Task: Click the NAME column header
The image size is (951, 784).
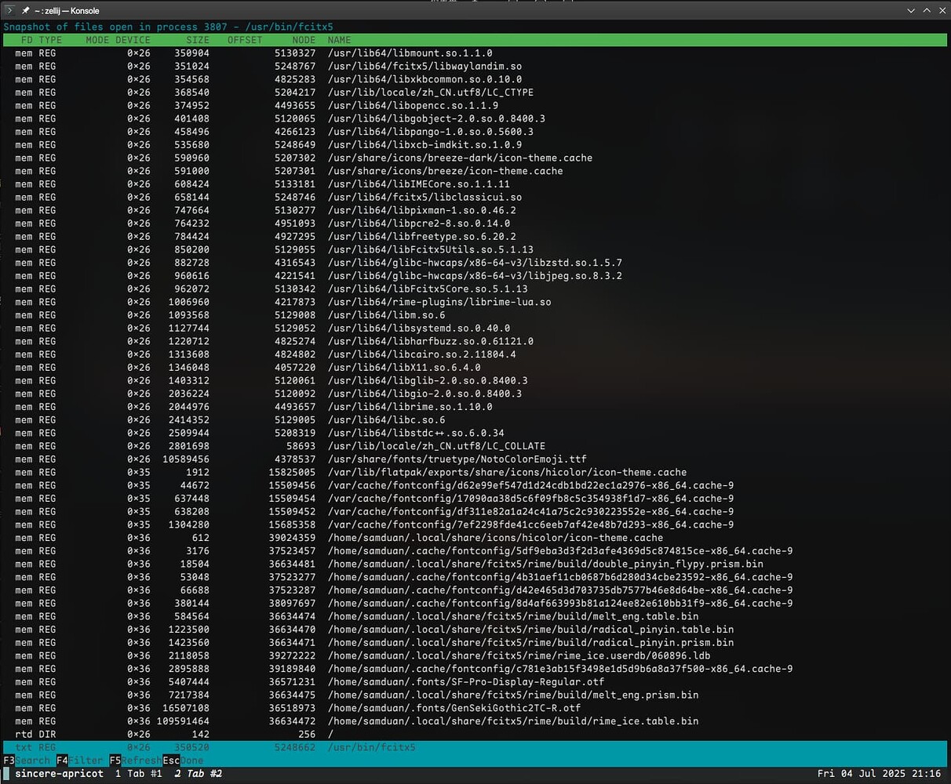Action: 339,39
